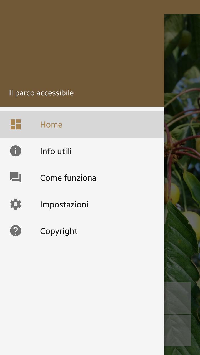The width and height of the screenshot is (200, 355).
Task: Tap the lower translucent tile behind drawer
Action: (178, 330)
